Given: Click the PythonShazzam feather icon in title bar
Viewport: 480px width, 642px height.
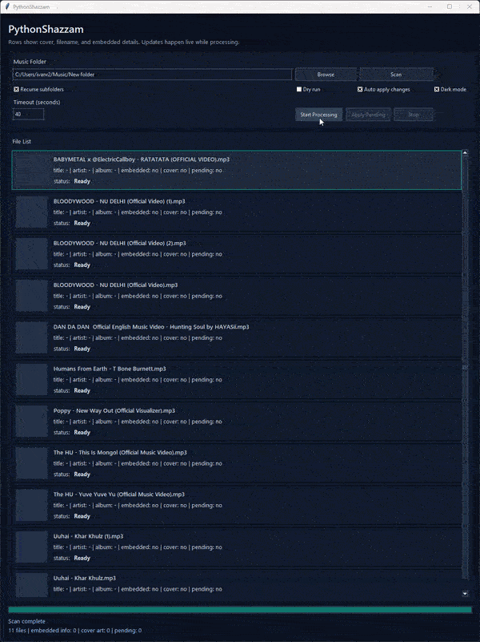Looking at the screenshot, I should point(7,6).
